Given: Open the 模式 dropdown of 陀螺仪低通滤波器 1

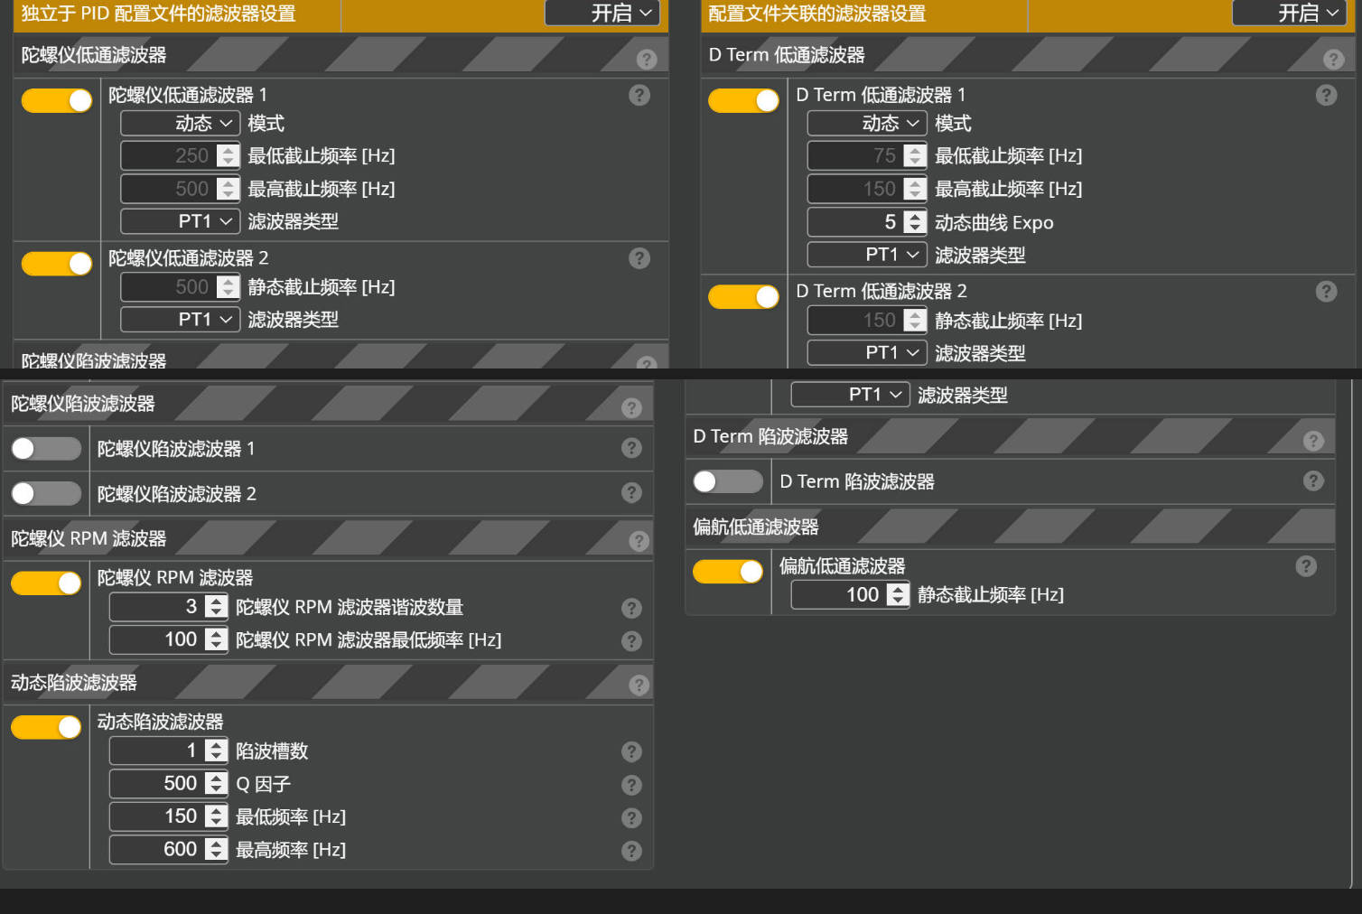Looking at the screenshot, I should (180, 123).
